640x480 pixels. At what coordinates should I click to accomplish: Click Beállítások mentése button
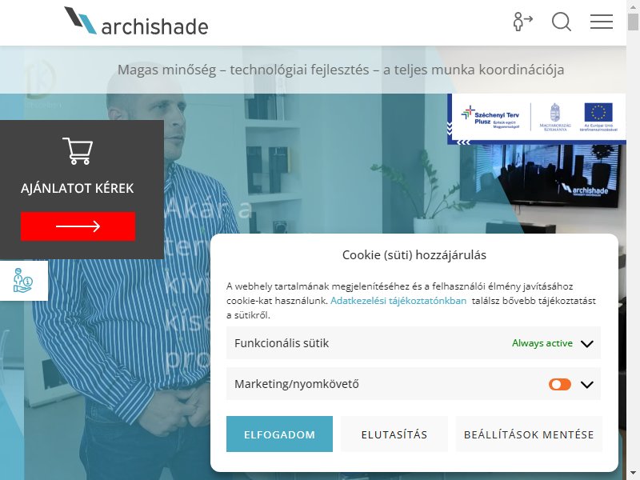pos(529,434)
